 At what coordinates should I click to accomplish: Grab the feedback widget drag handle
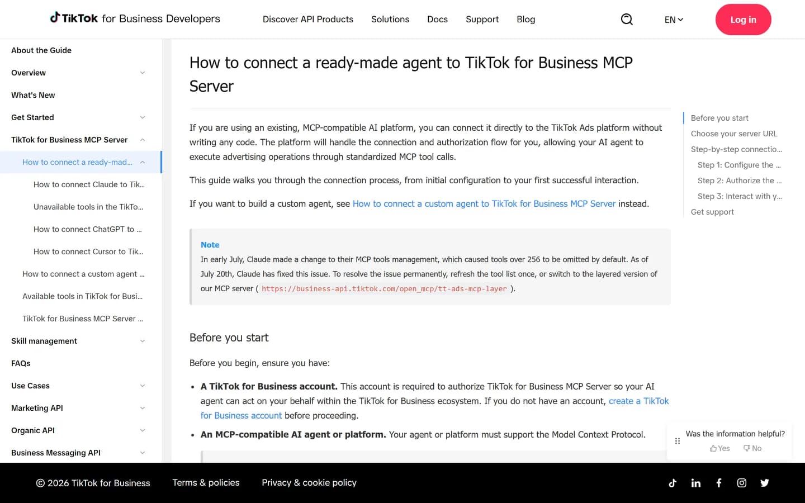[678, 441]
